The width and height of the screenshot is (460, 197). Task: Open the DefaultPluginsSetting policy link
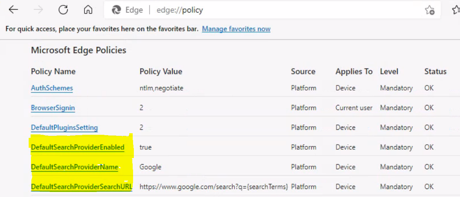(64, 128)
